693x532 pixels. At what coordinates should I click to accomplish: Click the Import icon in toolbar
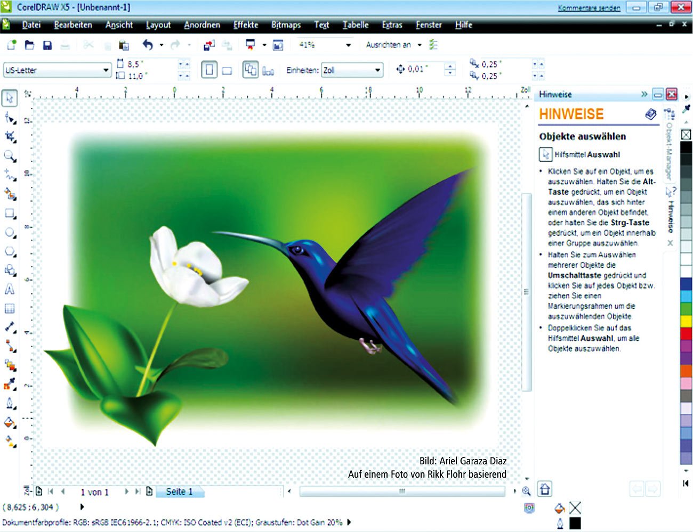(x=209, y=45)
